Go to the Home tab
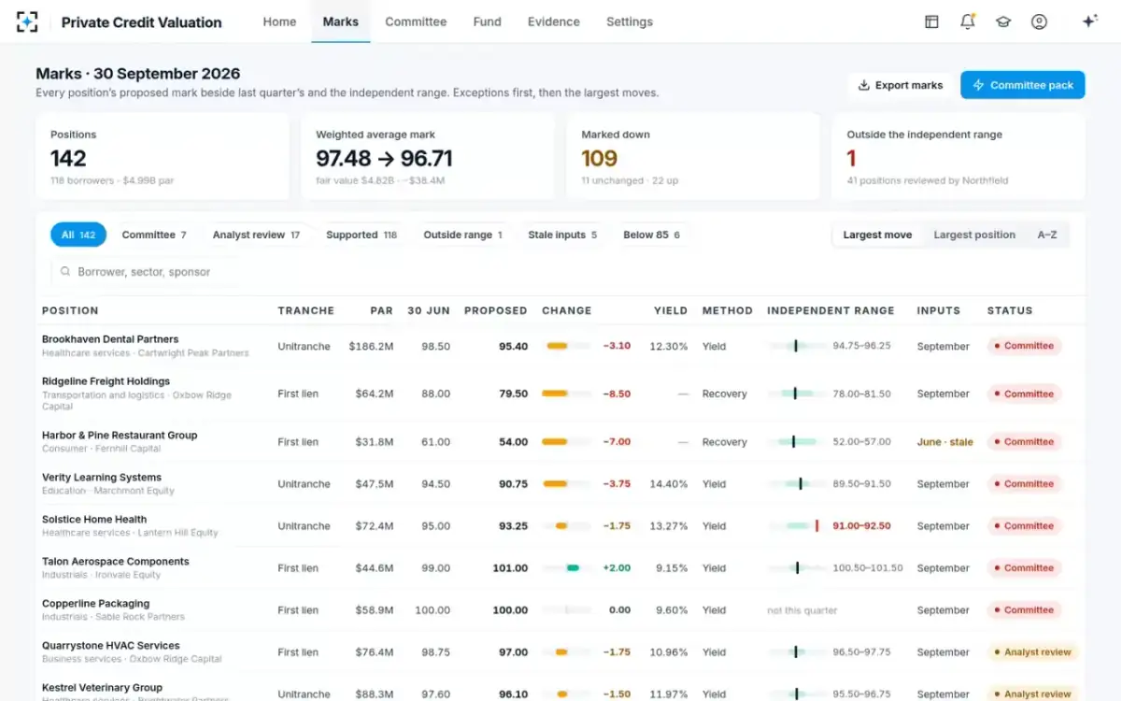Screen dimensions: 1121x701 279,21
